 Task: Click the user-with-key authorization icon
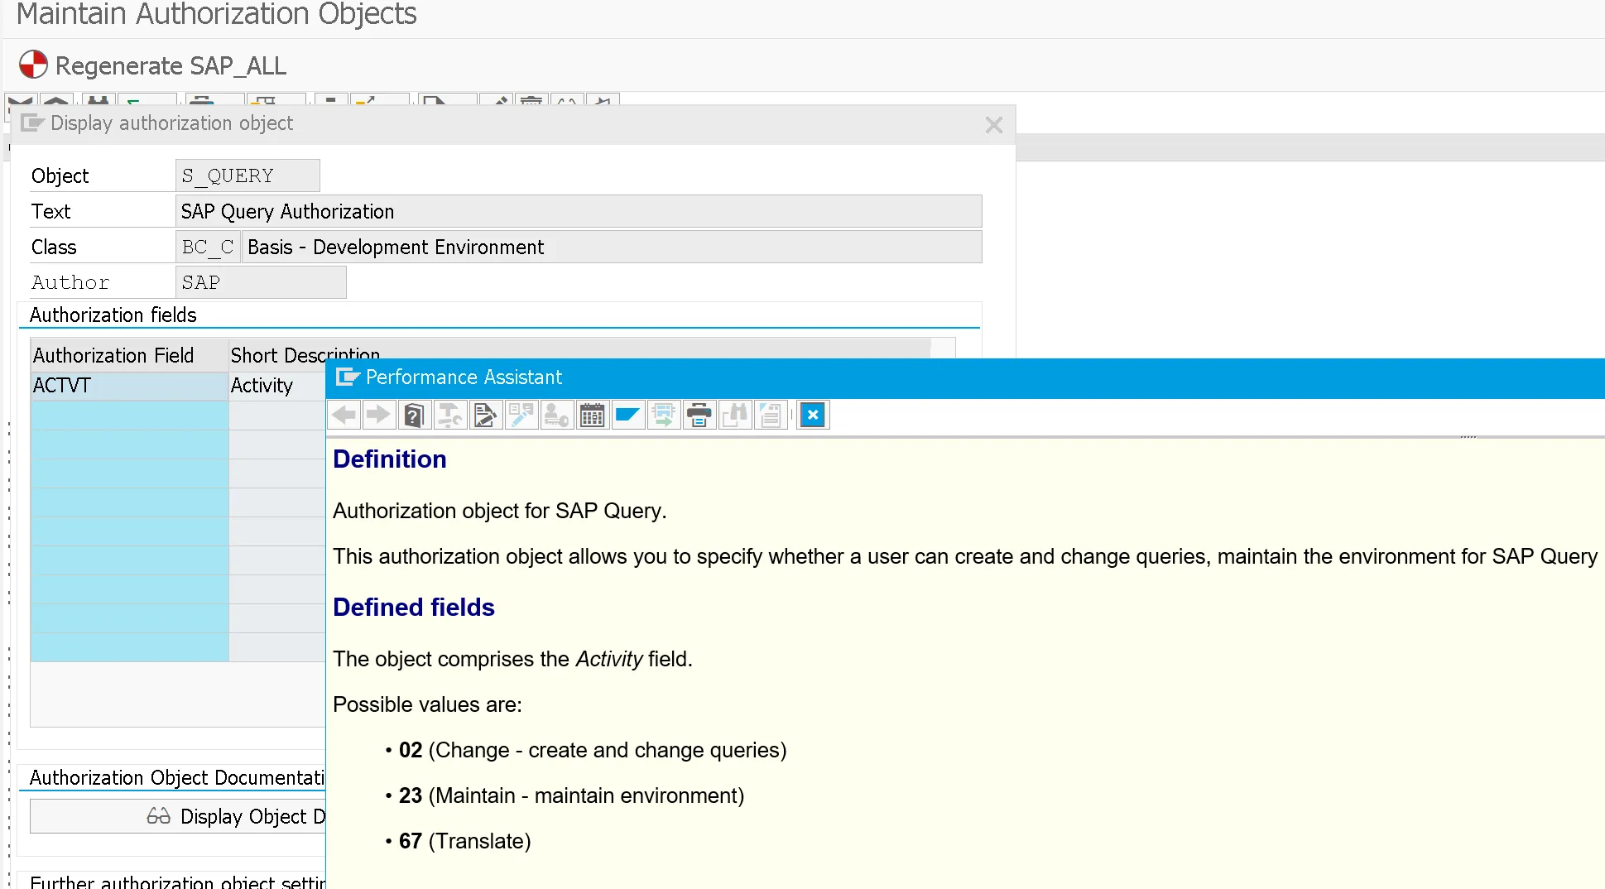click(556, 415)
